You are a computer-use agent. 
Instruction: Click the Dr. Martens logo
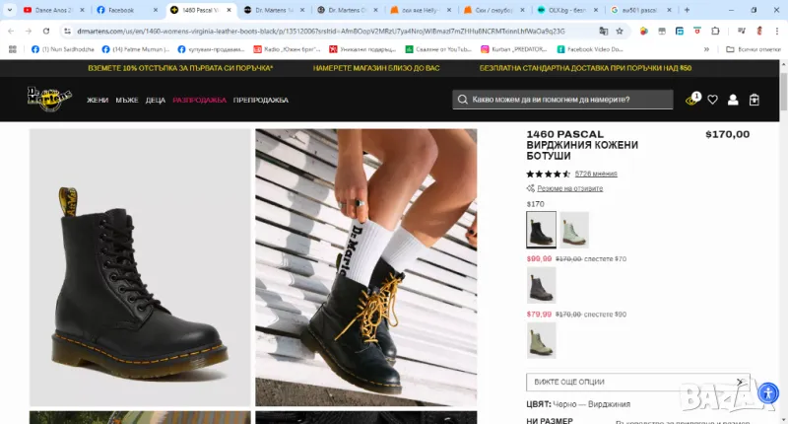coord(49,100)
